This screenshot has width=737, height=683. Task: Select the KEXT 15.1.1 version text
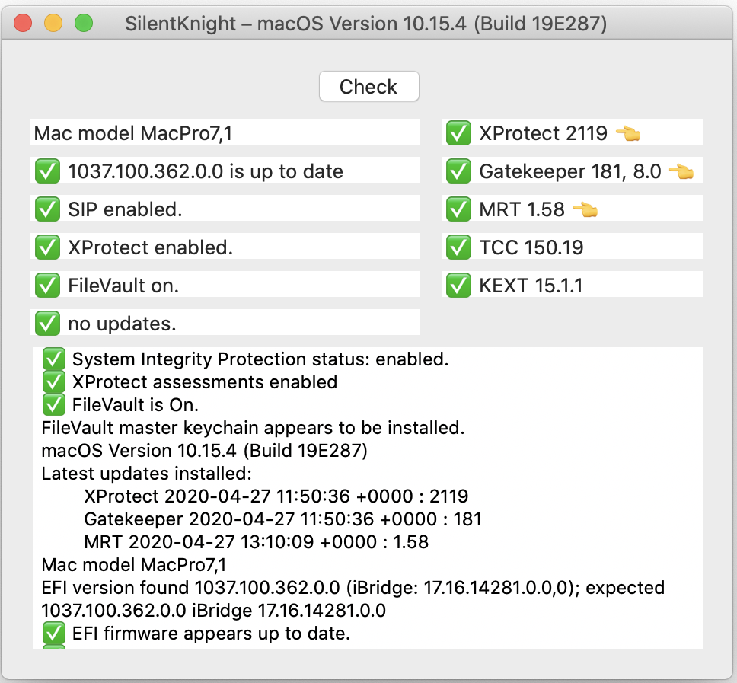[x=531, y=286]
